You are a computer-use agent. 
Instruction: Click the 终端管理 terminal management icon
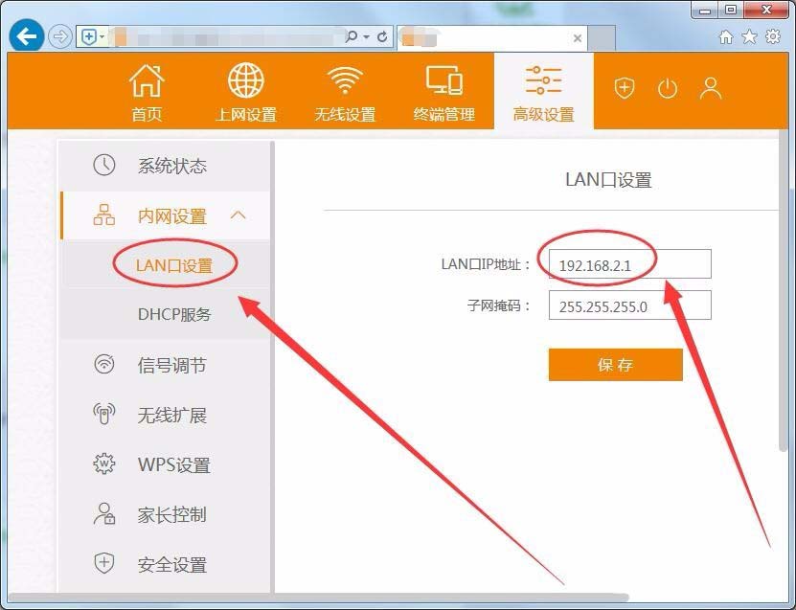443,79
